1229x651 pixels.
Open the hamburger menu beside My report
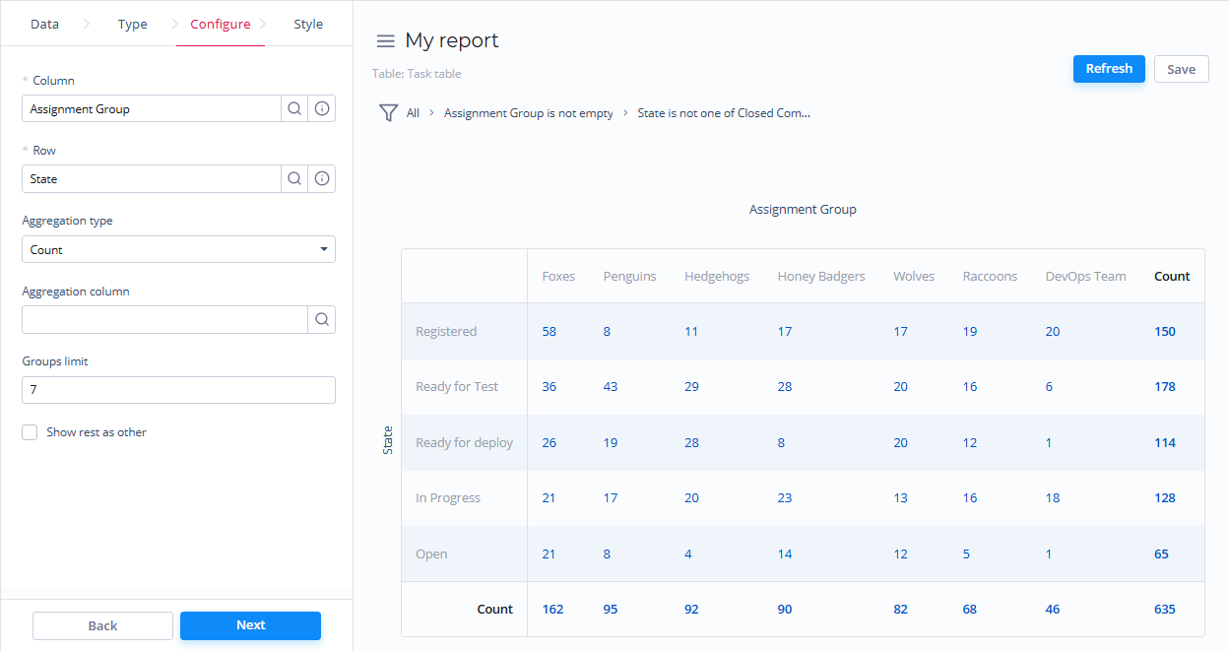[x=386, y=41]
